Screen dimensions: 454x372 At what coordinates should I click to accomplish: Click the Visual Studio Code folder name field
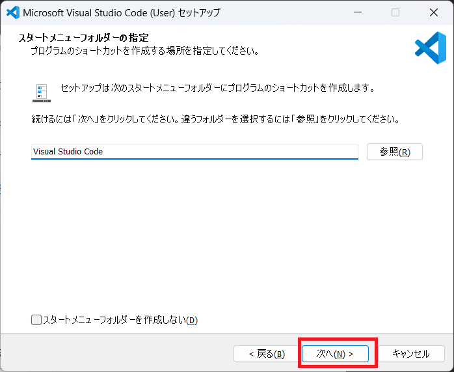click(x=194, y=152)
